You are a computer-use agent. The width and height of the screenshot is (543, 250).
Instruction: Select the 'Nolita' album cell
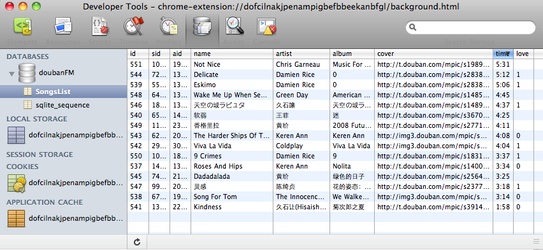click(352, 166)
